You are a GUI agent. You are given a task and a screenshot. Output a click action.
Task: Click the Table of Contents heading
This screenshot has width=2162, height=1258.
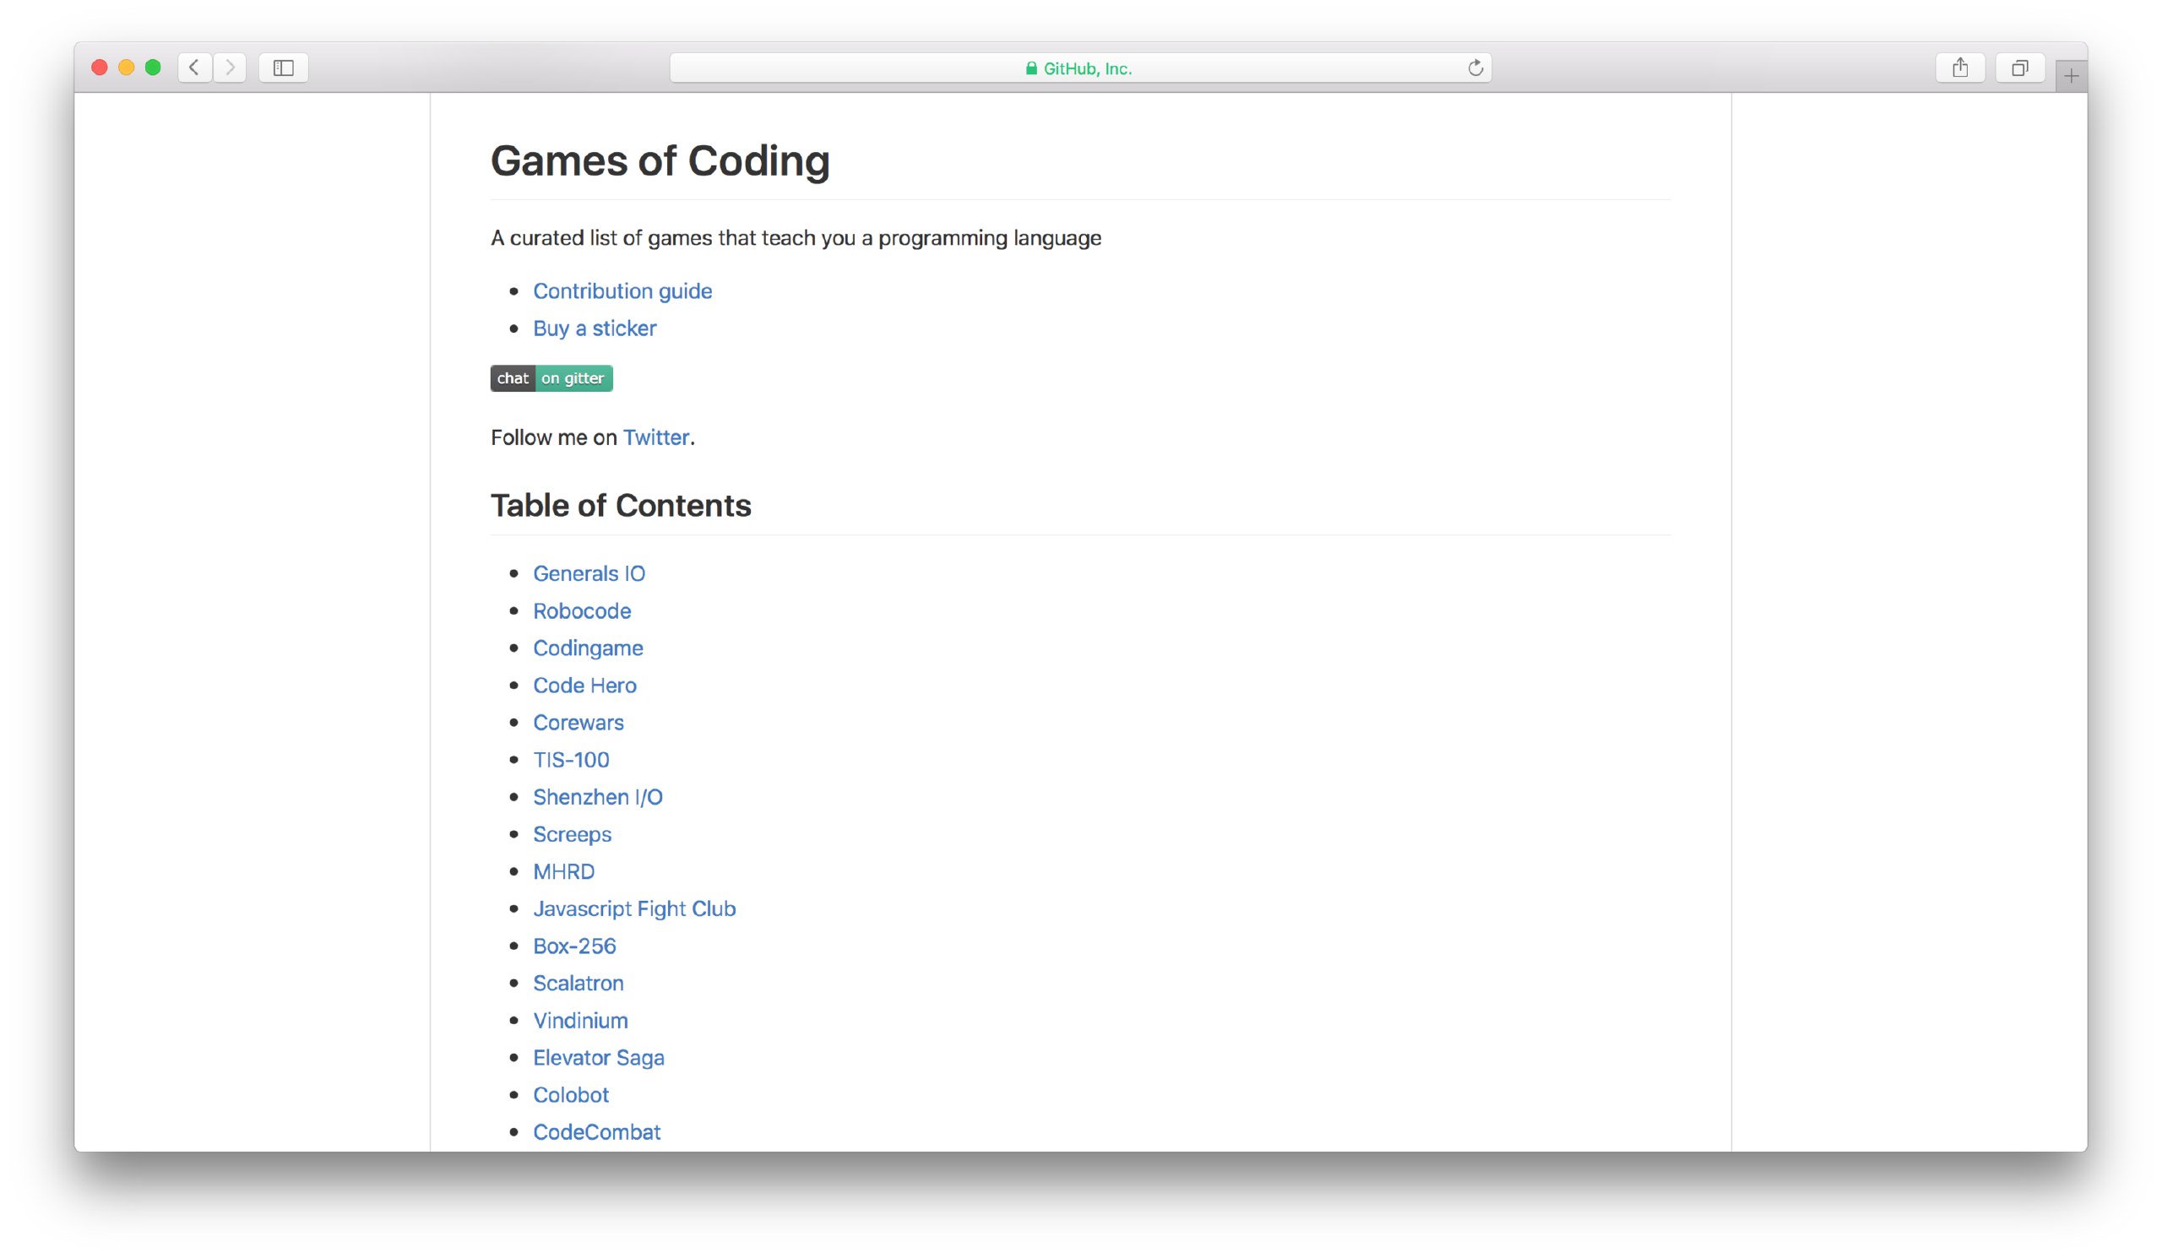[621, 506]
